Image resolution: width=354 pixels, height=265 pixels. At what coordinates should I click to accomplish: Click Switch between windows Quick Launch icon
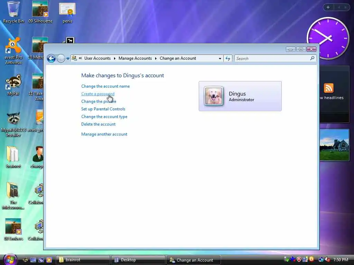tap(41, 260)
